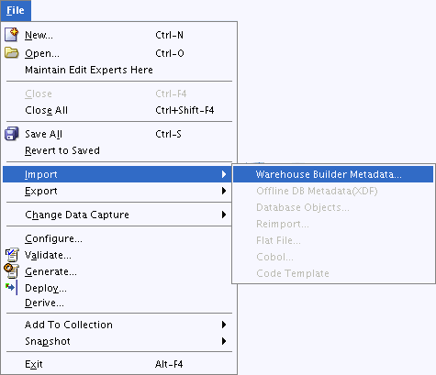Click the Generate gear icon
The image size is (436, 375).
12,270
